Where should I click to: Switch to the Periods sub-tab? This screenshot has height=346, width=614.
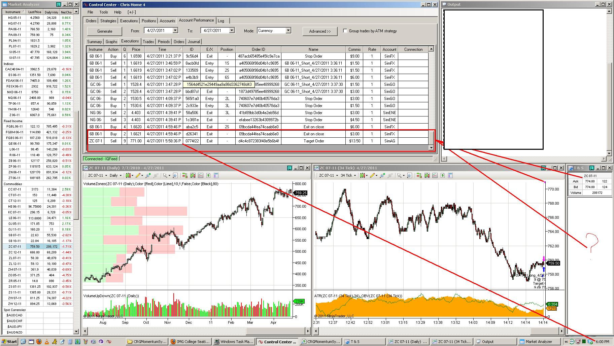(164, 41)
